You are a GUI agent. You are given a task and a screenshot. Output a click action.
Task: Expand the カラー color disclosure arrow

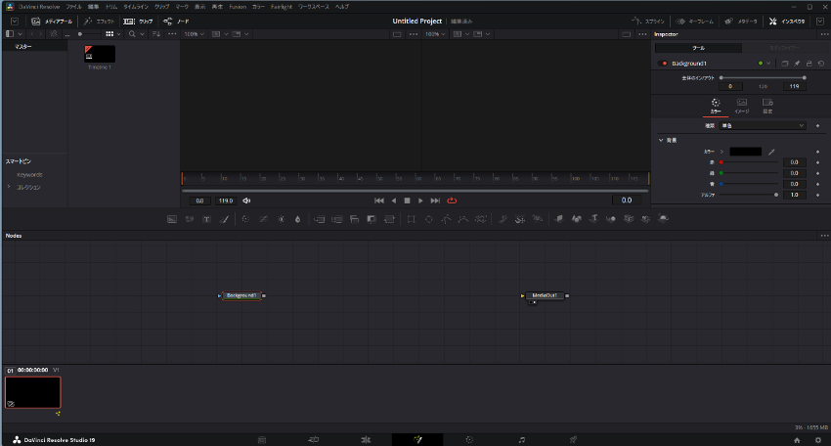tap(722, 152)
